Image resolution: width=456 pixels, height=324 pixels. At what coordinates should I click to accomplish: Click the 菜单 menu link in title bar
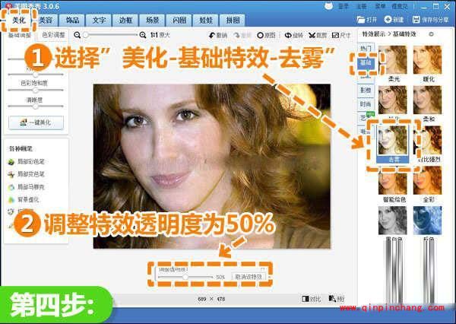pyautogui.click(x=380, y=6)
